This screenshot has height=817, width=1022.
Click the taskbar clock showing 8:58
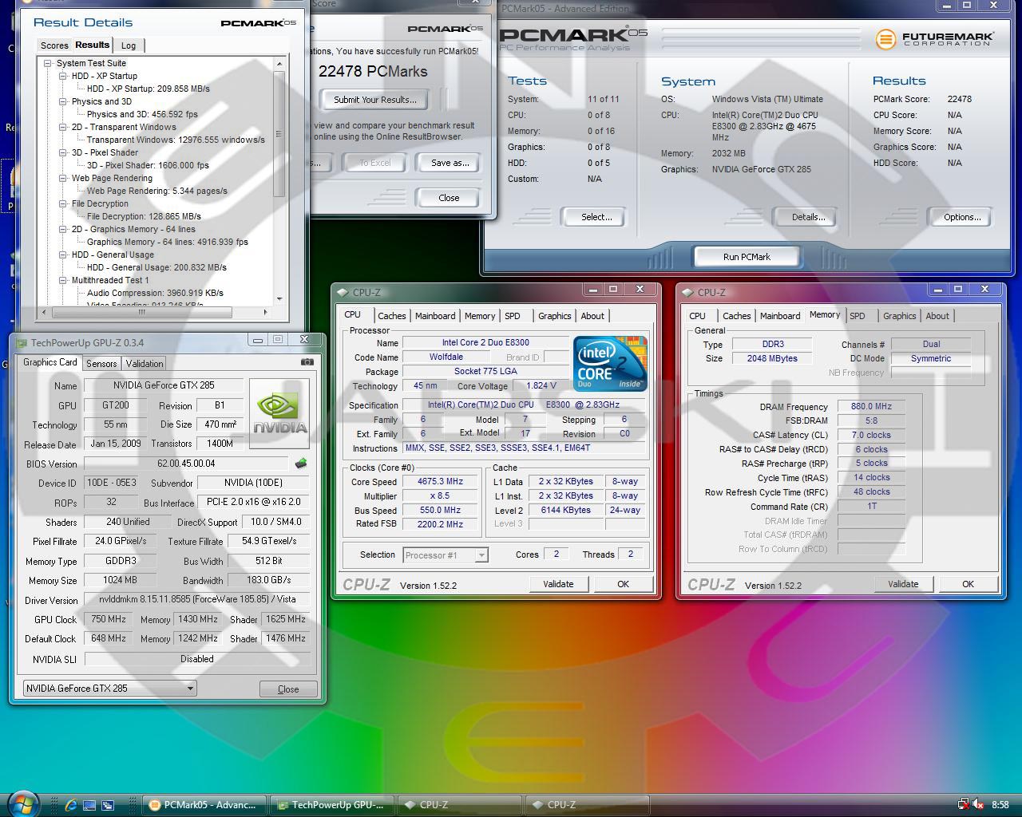(x=1000, y=805)
